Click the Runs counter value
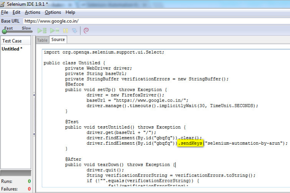The image size is (290, 193). pyautogui.click(x=29, y=181)
